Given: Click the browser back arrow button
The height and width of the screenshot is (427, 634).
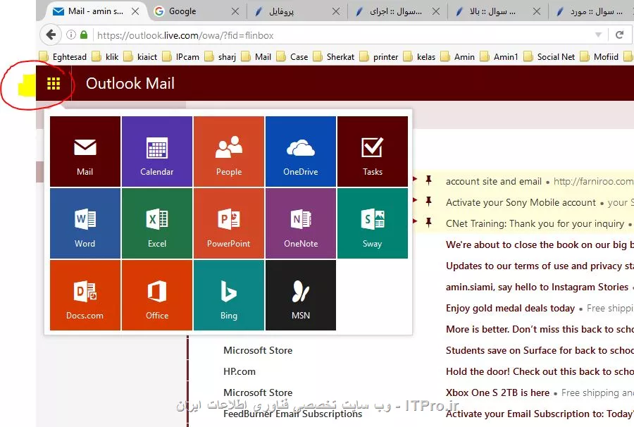Looking at the screenshot, I should pyautogui.click(x=51, y=35).
